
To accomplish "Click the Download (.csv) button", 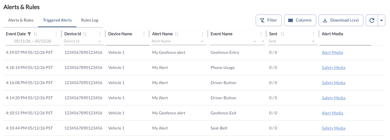I will [x=341, y=20].
